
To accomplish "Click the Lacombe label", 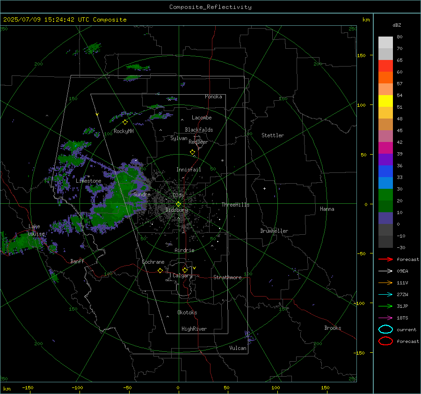I will (202, 118).
